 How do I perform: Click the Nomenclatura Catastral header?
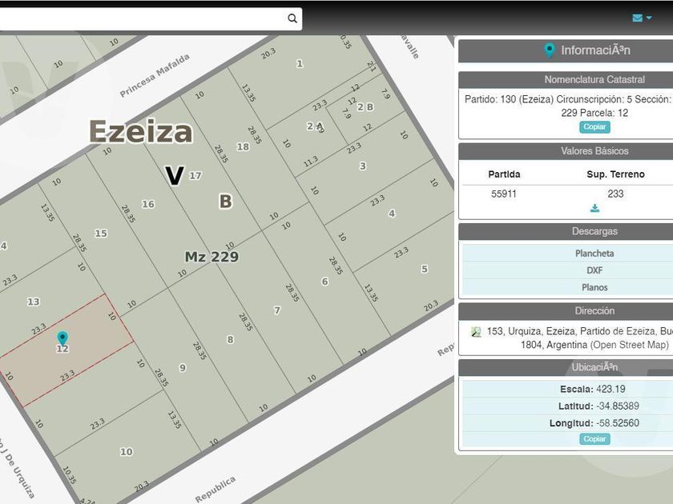point(566,80)
